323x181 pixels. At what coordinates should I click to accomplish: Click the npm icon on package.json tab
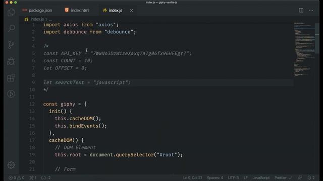[25, 10]
